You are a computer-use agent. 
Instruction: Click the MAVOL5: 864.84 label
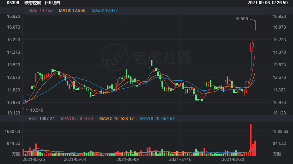pyautogui.click(x=77, y=119)
